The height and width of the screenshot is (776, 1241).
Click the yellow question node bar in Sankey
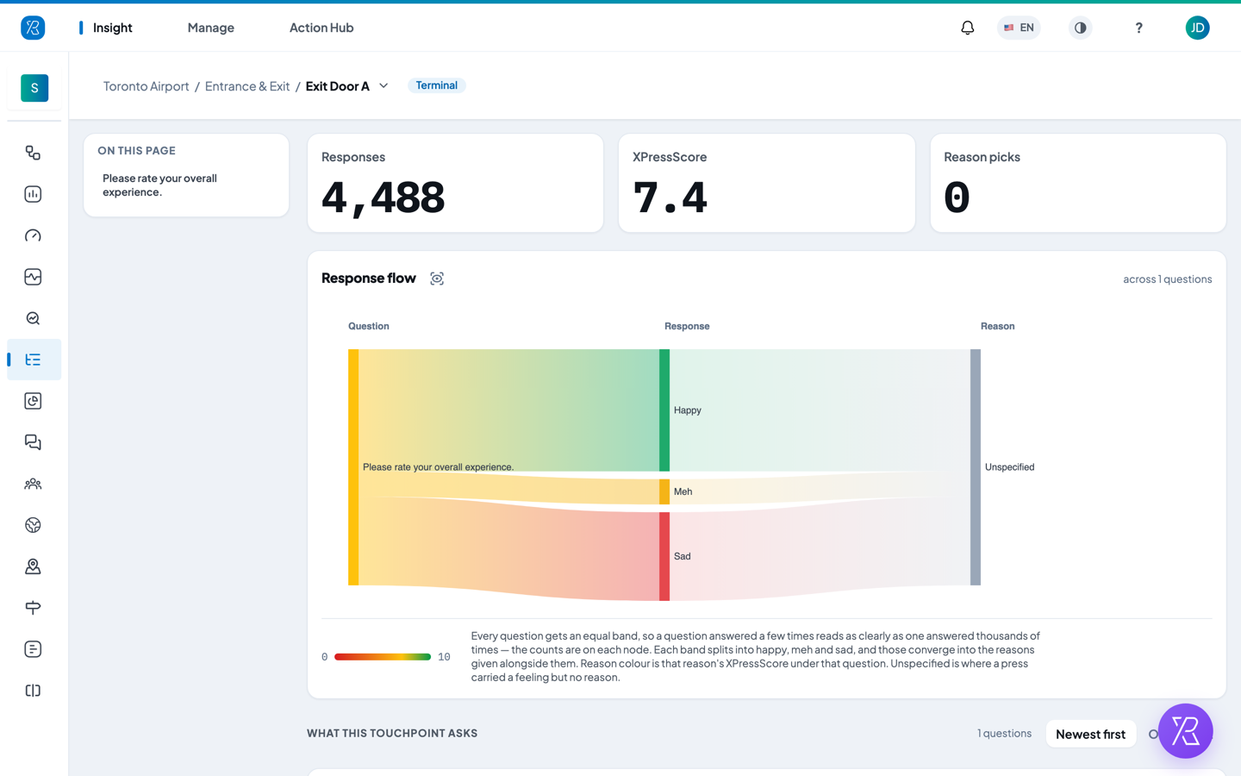coord(353,467)
